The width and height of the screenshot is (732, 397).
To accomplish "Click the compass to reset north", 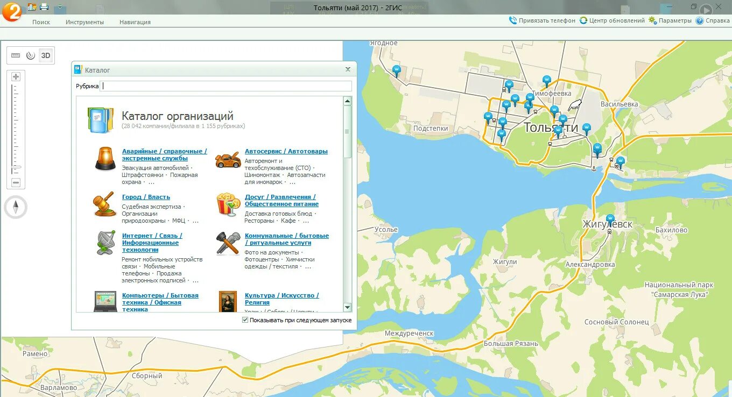I will coord(16,207).
